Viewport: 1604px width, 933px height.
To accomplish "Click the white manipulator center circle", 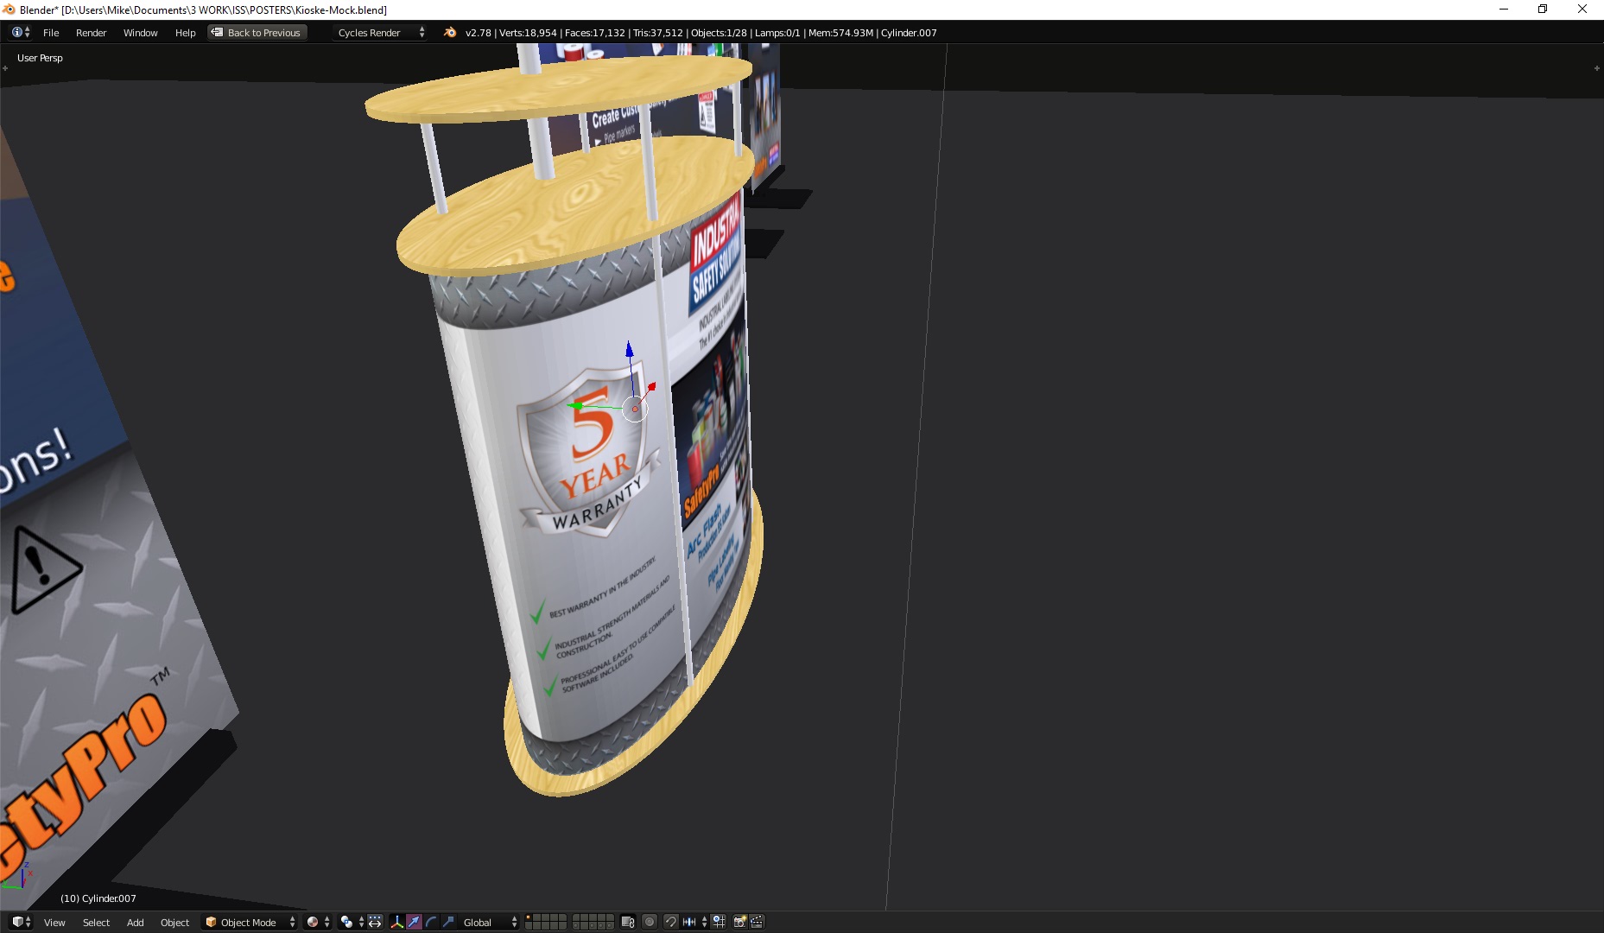I will [635, 409].
